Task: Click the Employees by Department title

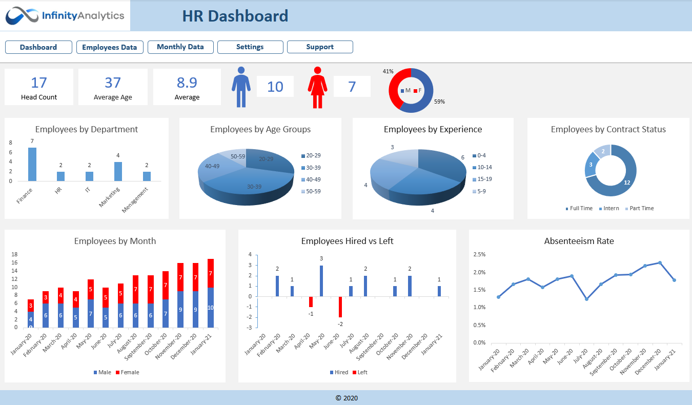Action: (87, 129)
